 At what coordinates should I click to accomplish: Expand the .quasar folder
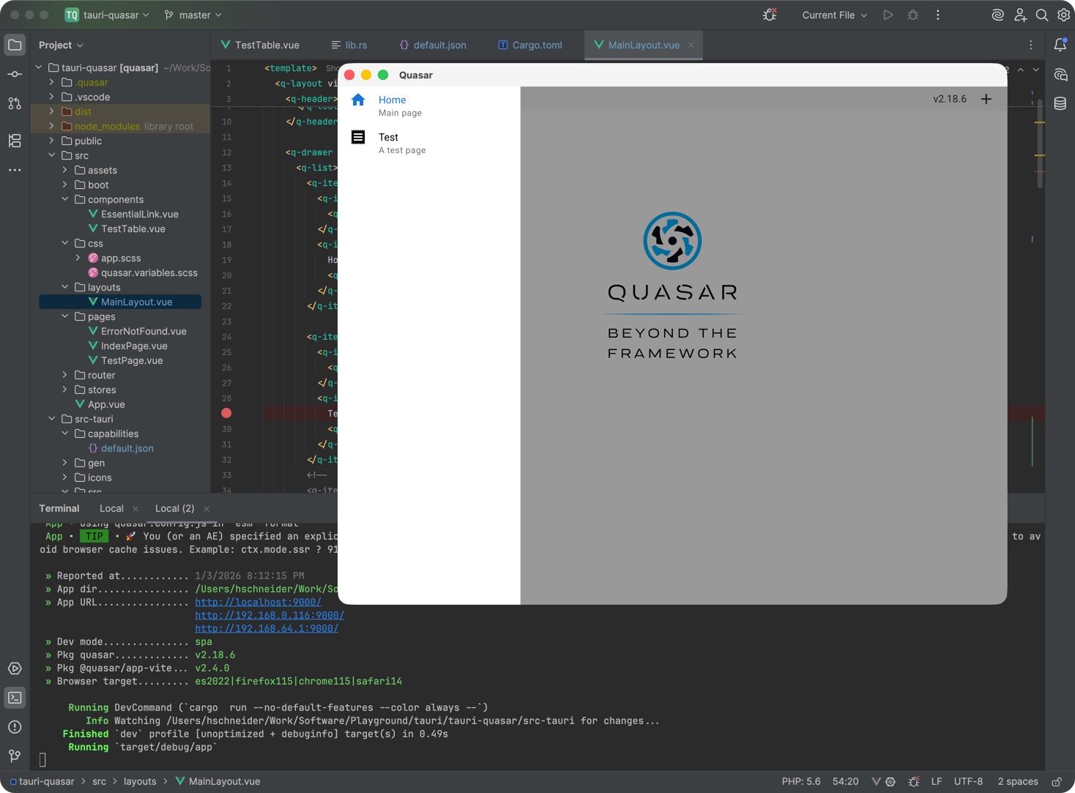click(51, 82)
